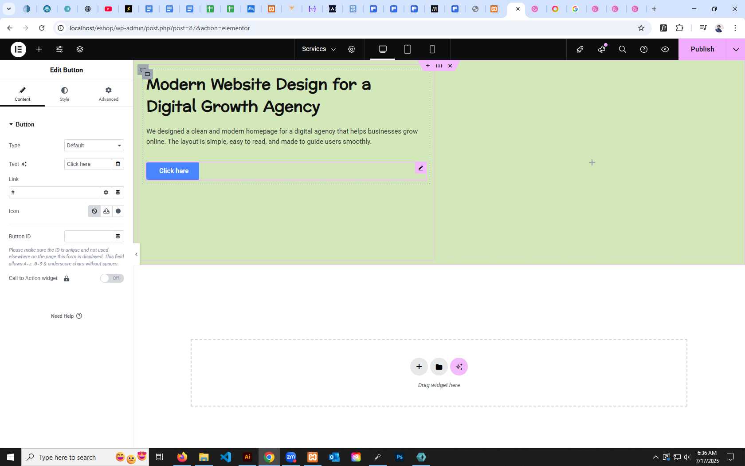This screenshot has width=745, height=466.
Task: Open the AI build sparkle button
Action: (459, 367)
